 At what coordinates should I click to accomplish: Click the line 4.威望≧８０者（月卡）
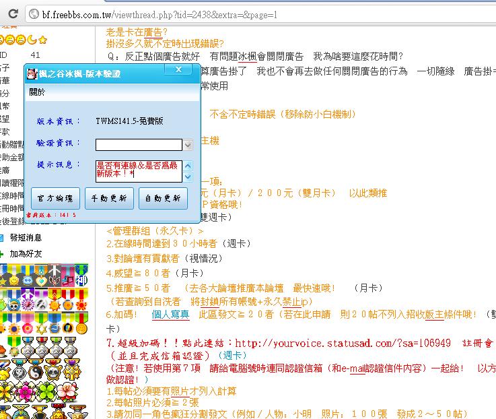(155, 273)
